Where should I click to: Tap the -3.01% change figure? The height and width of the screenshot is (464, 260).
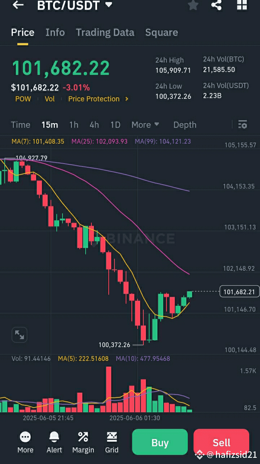[76, 88]
